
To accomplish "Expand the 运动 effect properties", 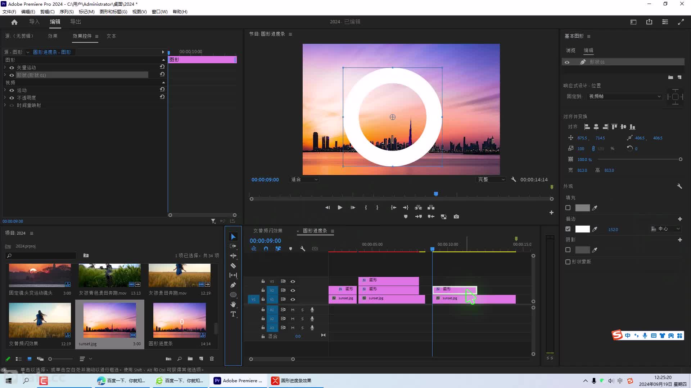I will [x=5, y=90].
